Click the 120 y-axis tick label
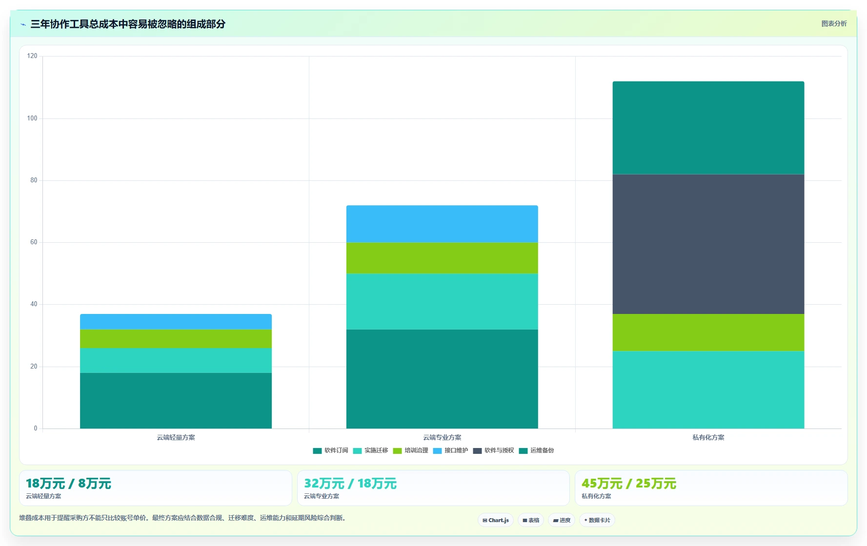This screenshot has height=546, width=867. pyautogui.click(x=32, y=56)
